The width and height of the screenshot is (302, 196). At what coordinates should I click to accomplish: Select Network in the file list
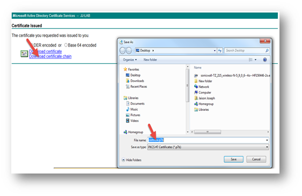pyautogui.click(x=202, y=87)
